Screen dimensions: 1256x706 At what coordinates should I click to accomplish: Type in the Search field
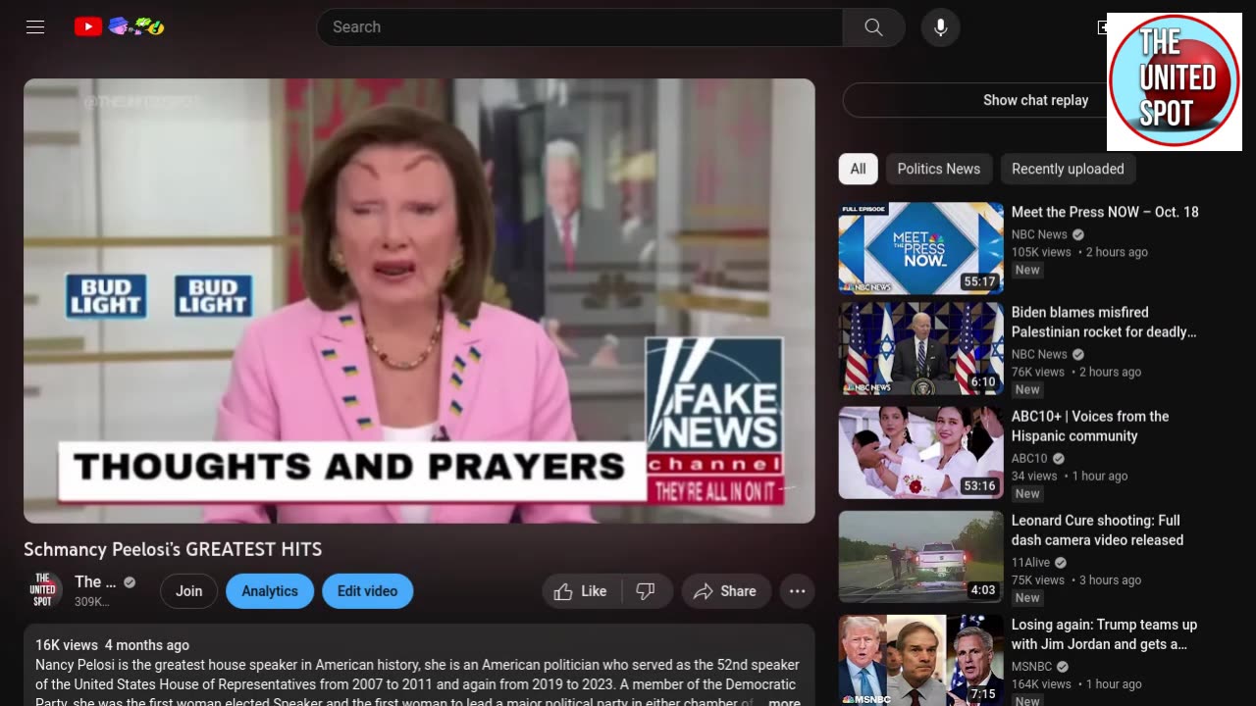click(579, 27)
